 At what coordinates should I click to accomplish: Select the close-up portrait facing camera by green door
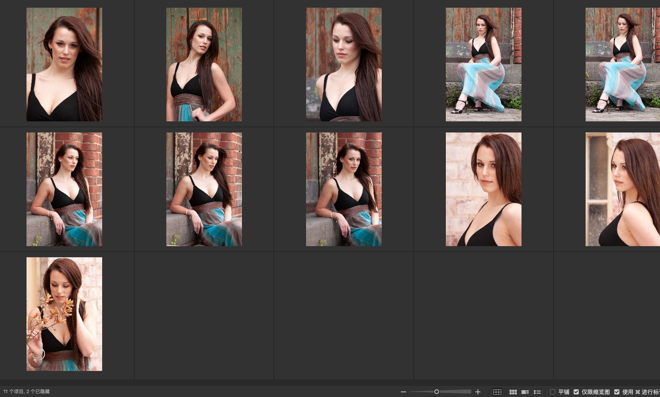point(64,65)
